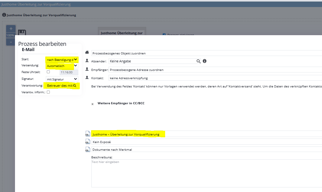Enable the Feste Uhrzeit checkbox
Image resolution: width=322 pixels, height=192 pixels.
pyautogui.click(x=48, y=72)
